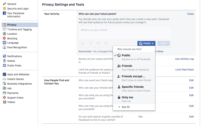
Task: Click Limit Past Posts link
Action: click(185, 70)
